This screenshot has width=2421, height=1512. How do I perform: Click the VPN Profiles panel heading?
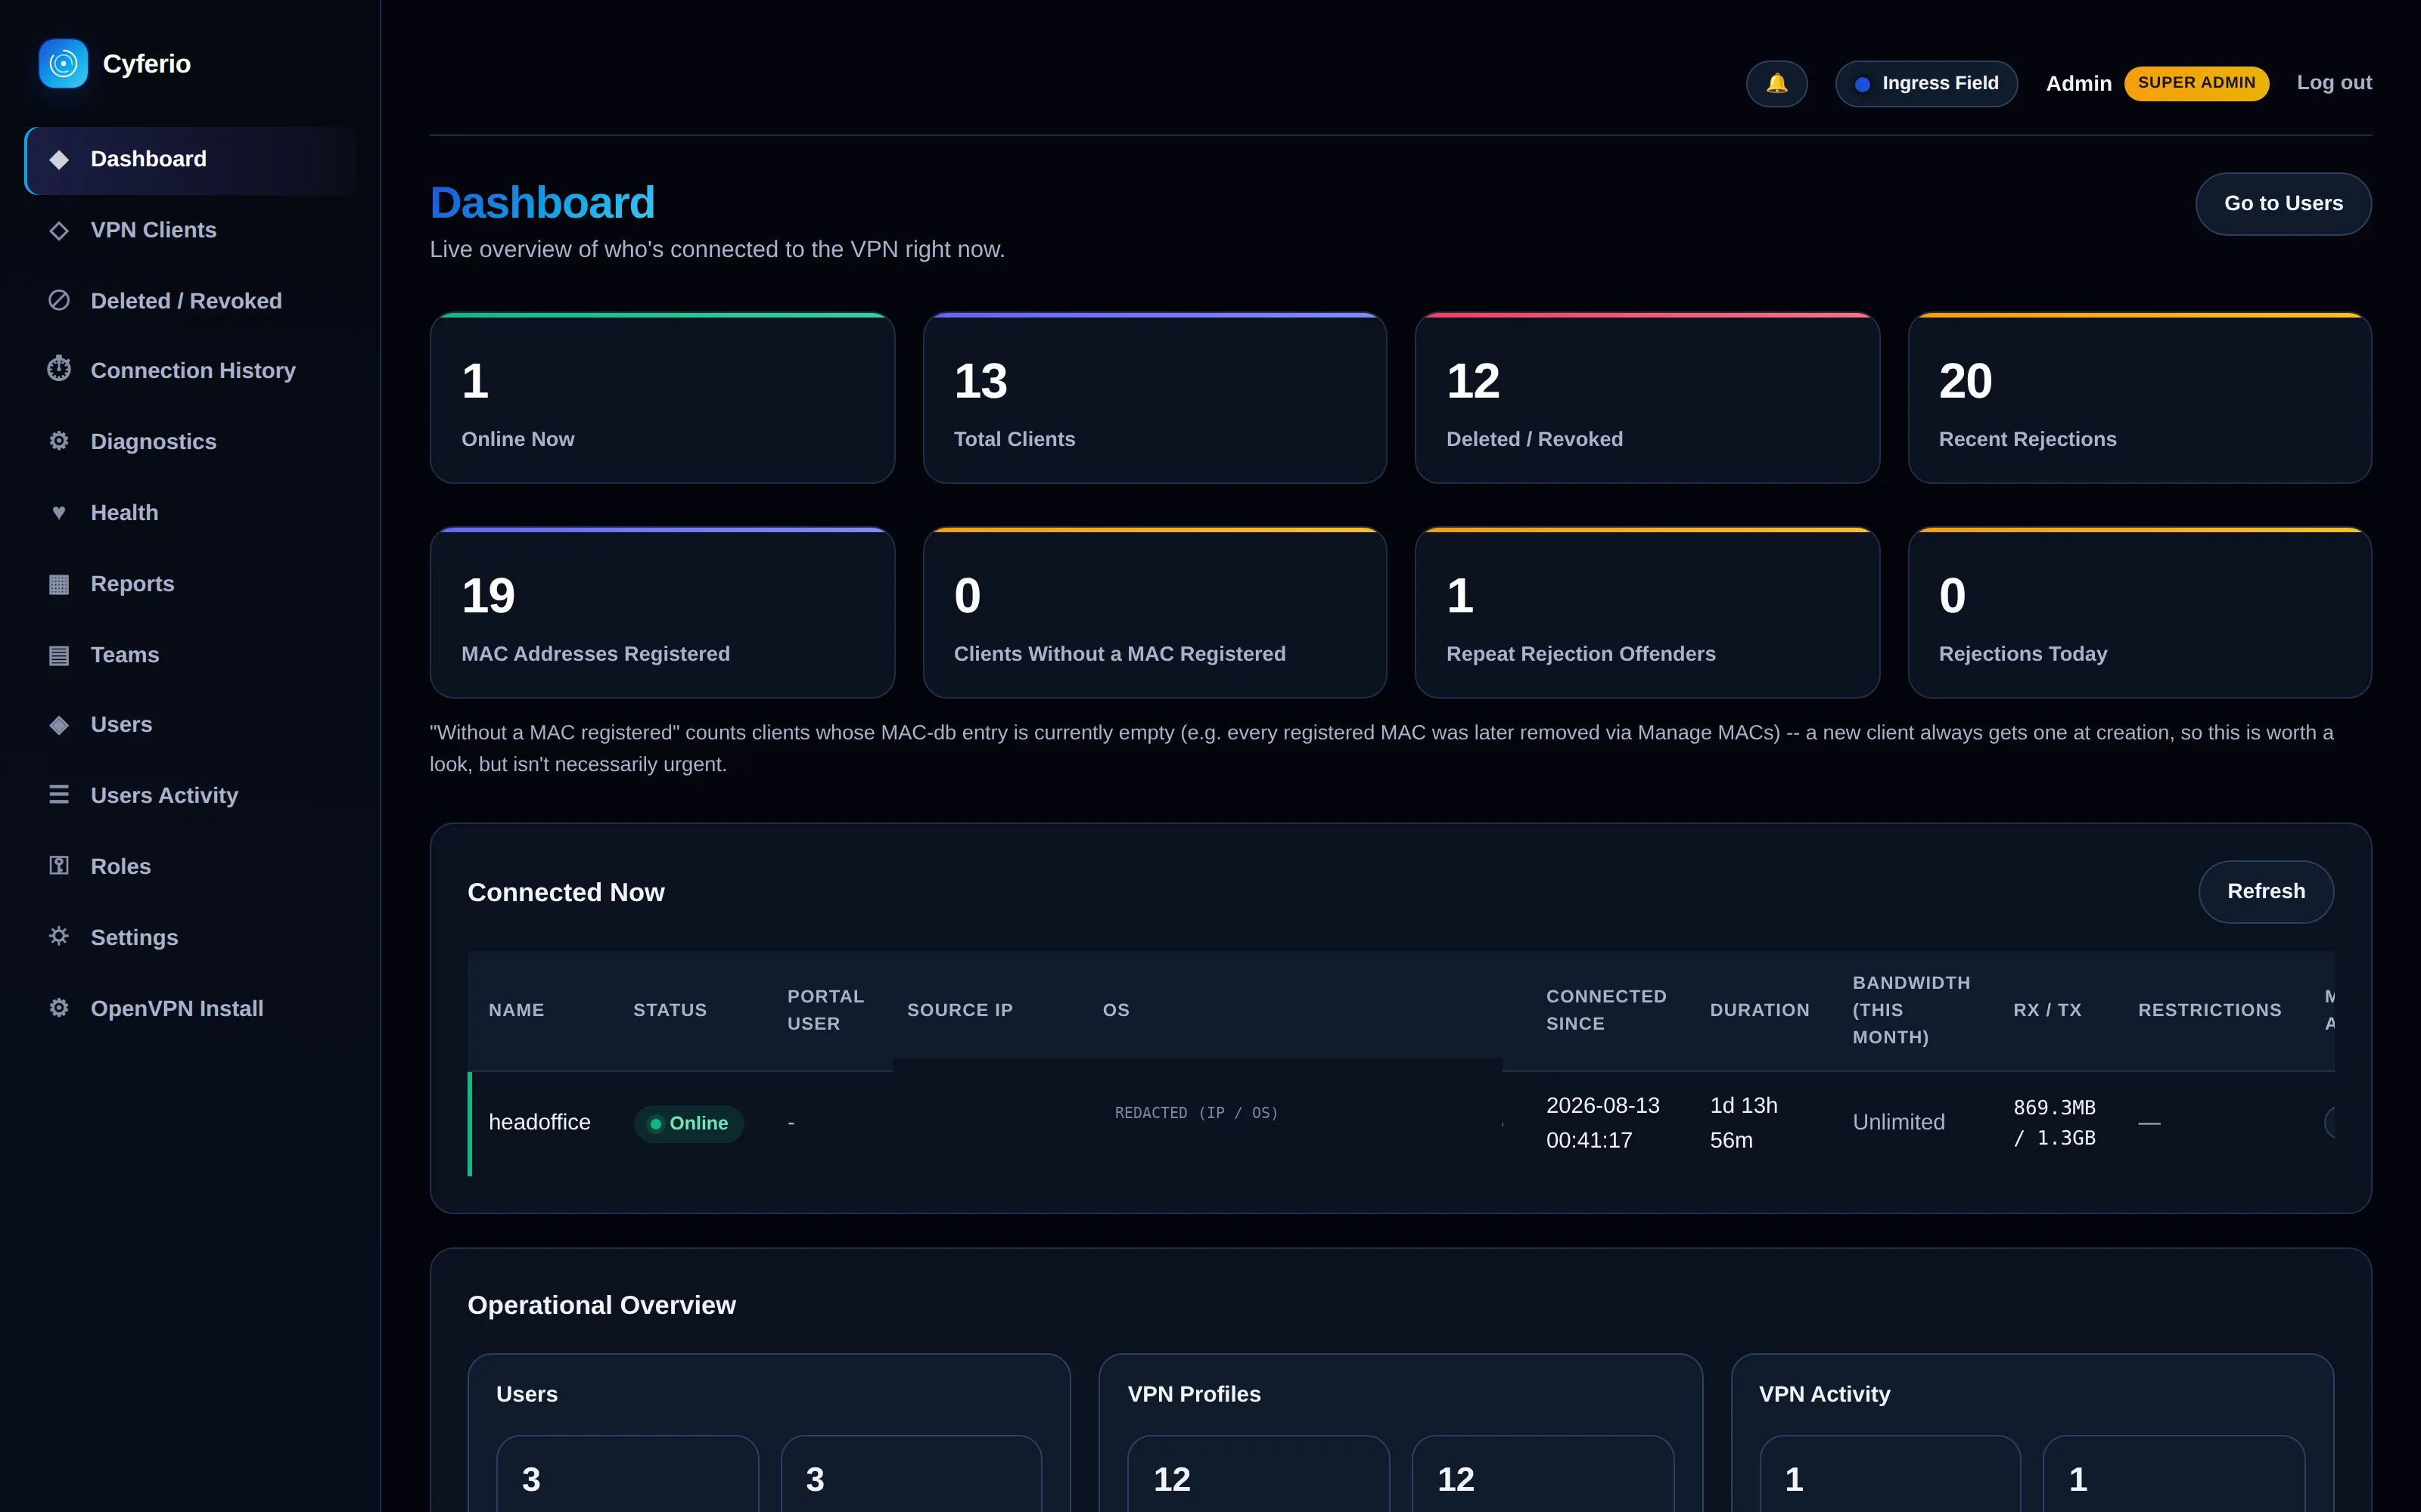click(1194, 1394)
